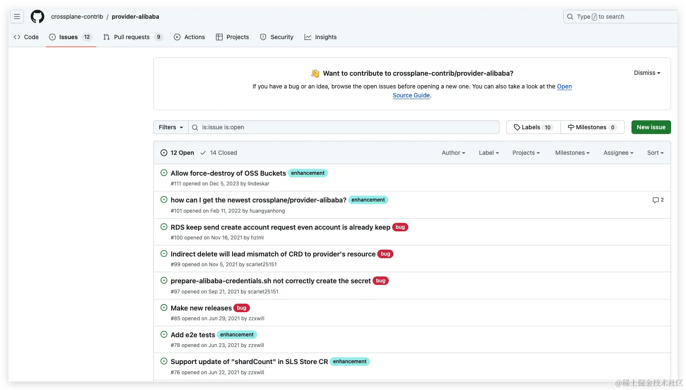
Task: Open author lindeskar's issues
Action: tap(258, 184)
